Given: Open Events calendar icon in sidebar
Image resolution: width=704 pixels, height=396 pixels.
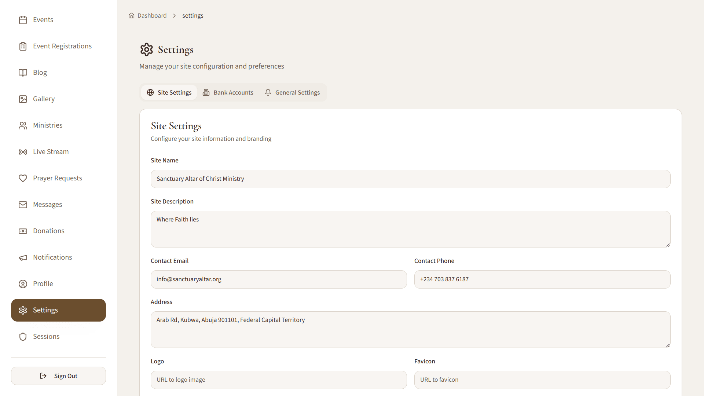Looking at the screenshot, I should click(x=23, y=20).
